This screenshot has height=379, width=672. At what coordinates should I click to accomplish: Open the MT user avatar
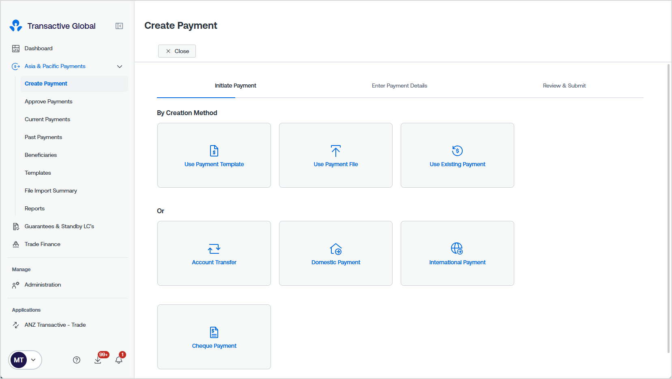click(x=19, y=360)
